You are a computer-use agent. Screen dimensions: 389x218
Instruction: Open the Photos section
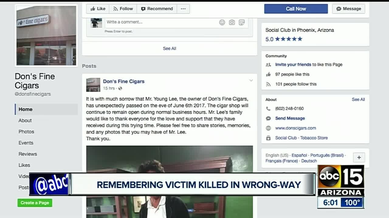tap(26, 132)
